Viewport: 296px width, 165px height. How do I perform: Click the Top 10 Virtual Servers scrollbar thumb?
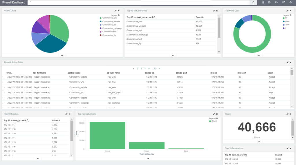point(219,27)
